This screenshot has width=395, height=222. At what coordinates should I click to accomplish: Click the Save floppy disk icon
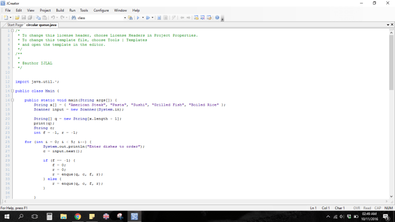24,17
